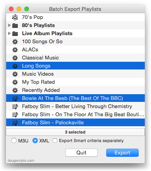
Task: Click the gear icon next to Recently Added
Action: tap(15, 90)
